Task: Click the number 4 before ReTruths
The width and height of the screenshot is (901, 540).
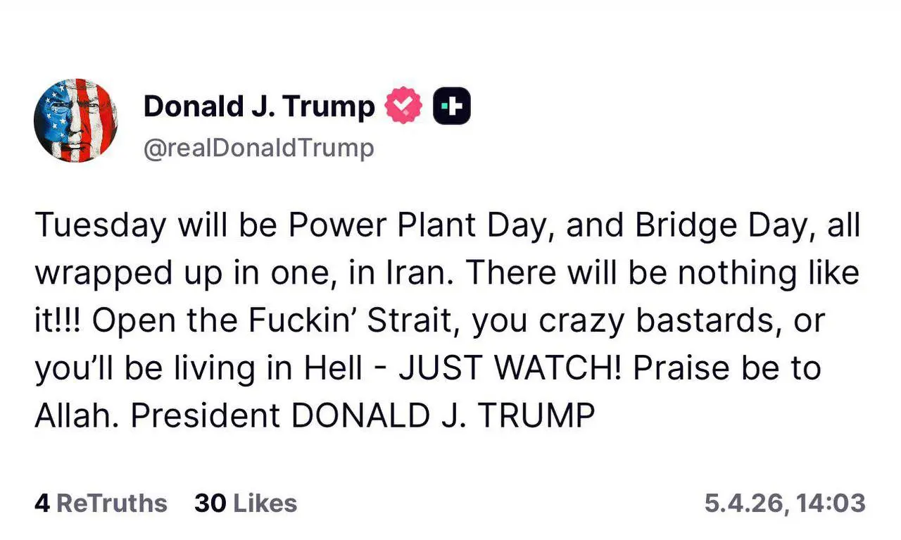Action: click(x=42, y=503)
